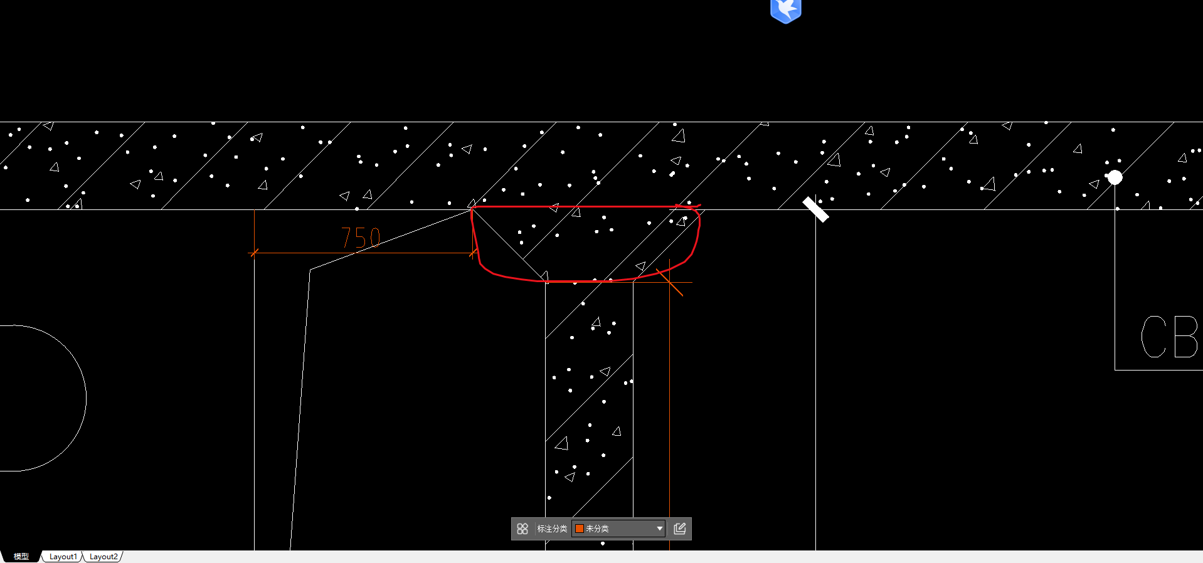
Task: Open the 未分类 category dropdown
Action: click(618, 529)
